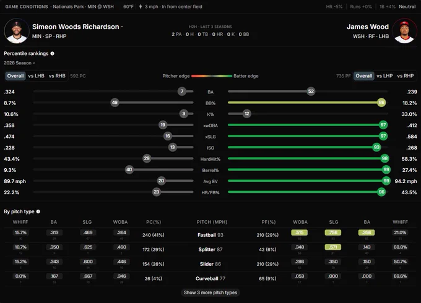This screenshot has height=303, width=421.
Task: Click the Pitcher edge to Batter edge gradient legend
Action: tap(212, 76)
